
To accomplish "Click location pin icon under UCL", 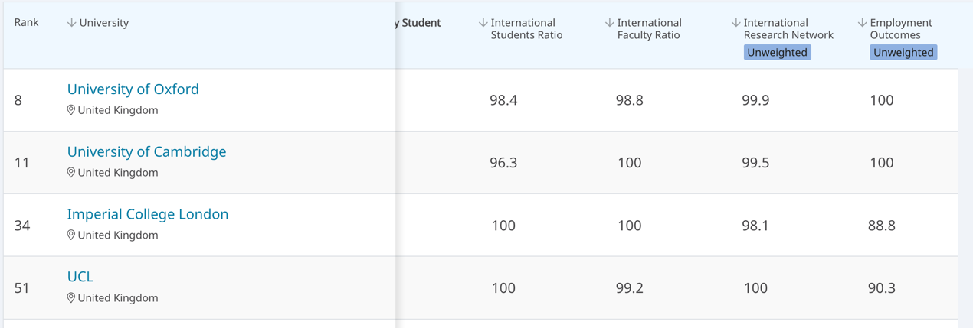I will coord(71,298).
